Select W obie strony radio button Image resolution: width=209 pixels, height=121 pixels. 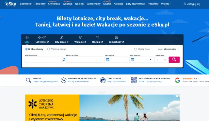[26, 49]
